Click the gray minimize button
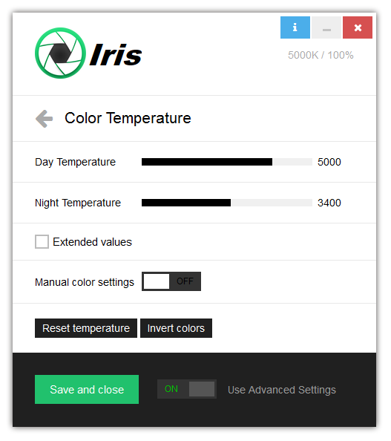391x441 pixels. (326, 27)
